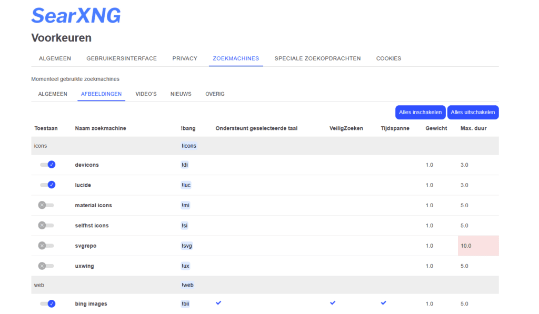Click the web group row label
Screen dimensions: 539x314
[39, 285]
